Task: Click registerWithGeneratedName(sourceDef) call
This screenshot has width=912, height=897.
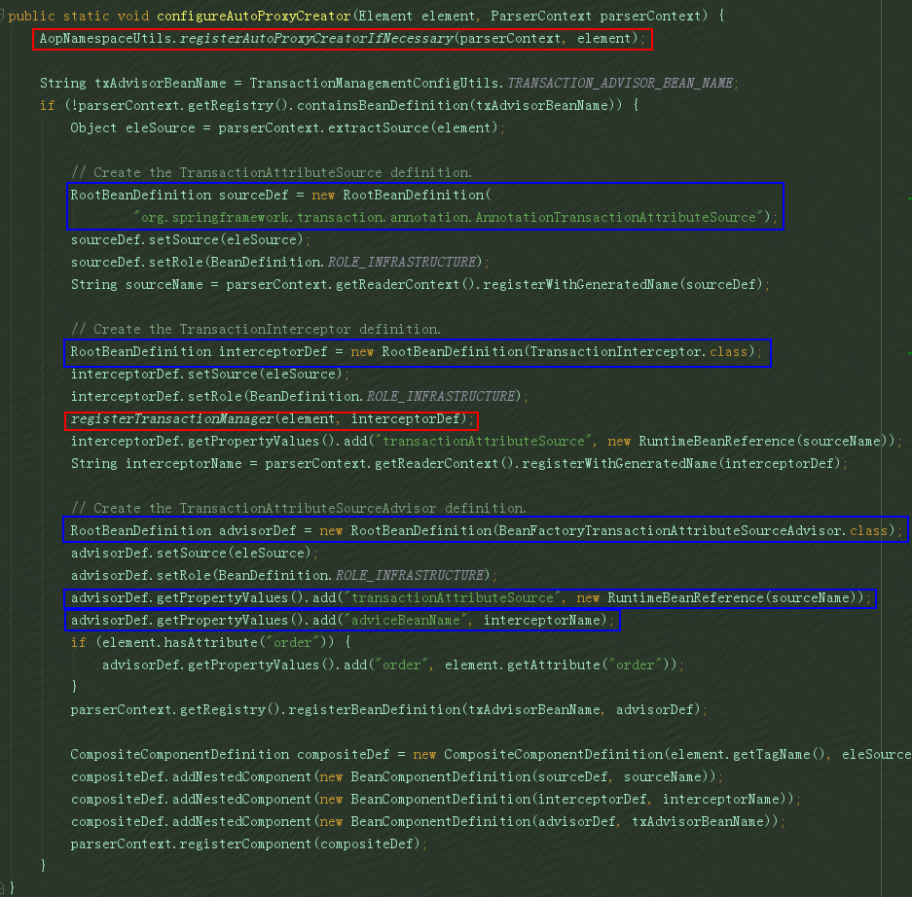Action: click(622, 284)
